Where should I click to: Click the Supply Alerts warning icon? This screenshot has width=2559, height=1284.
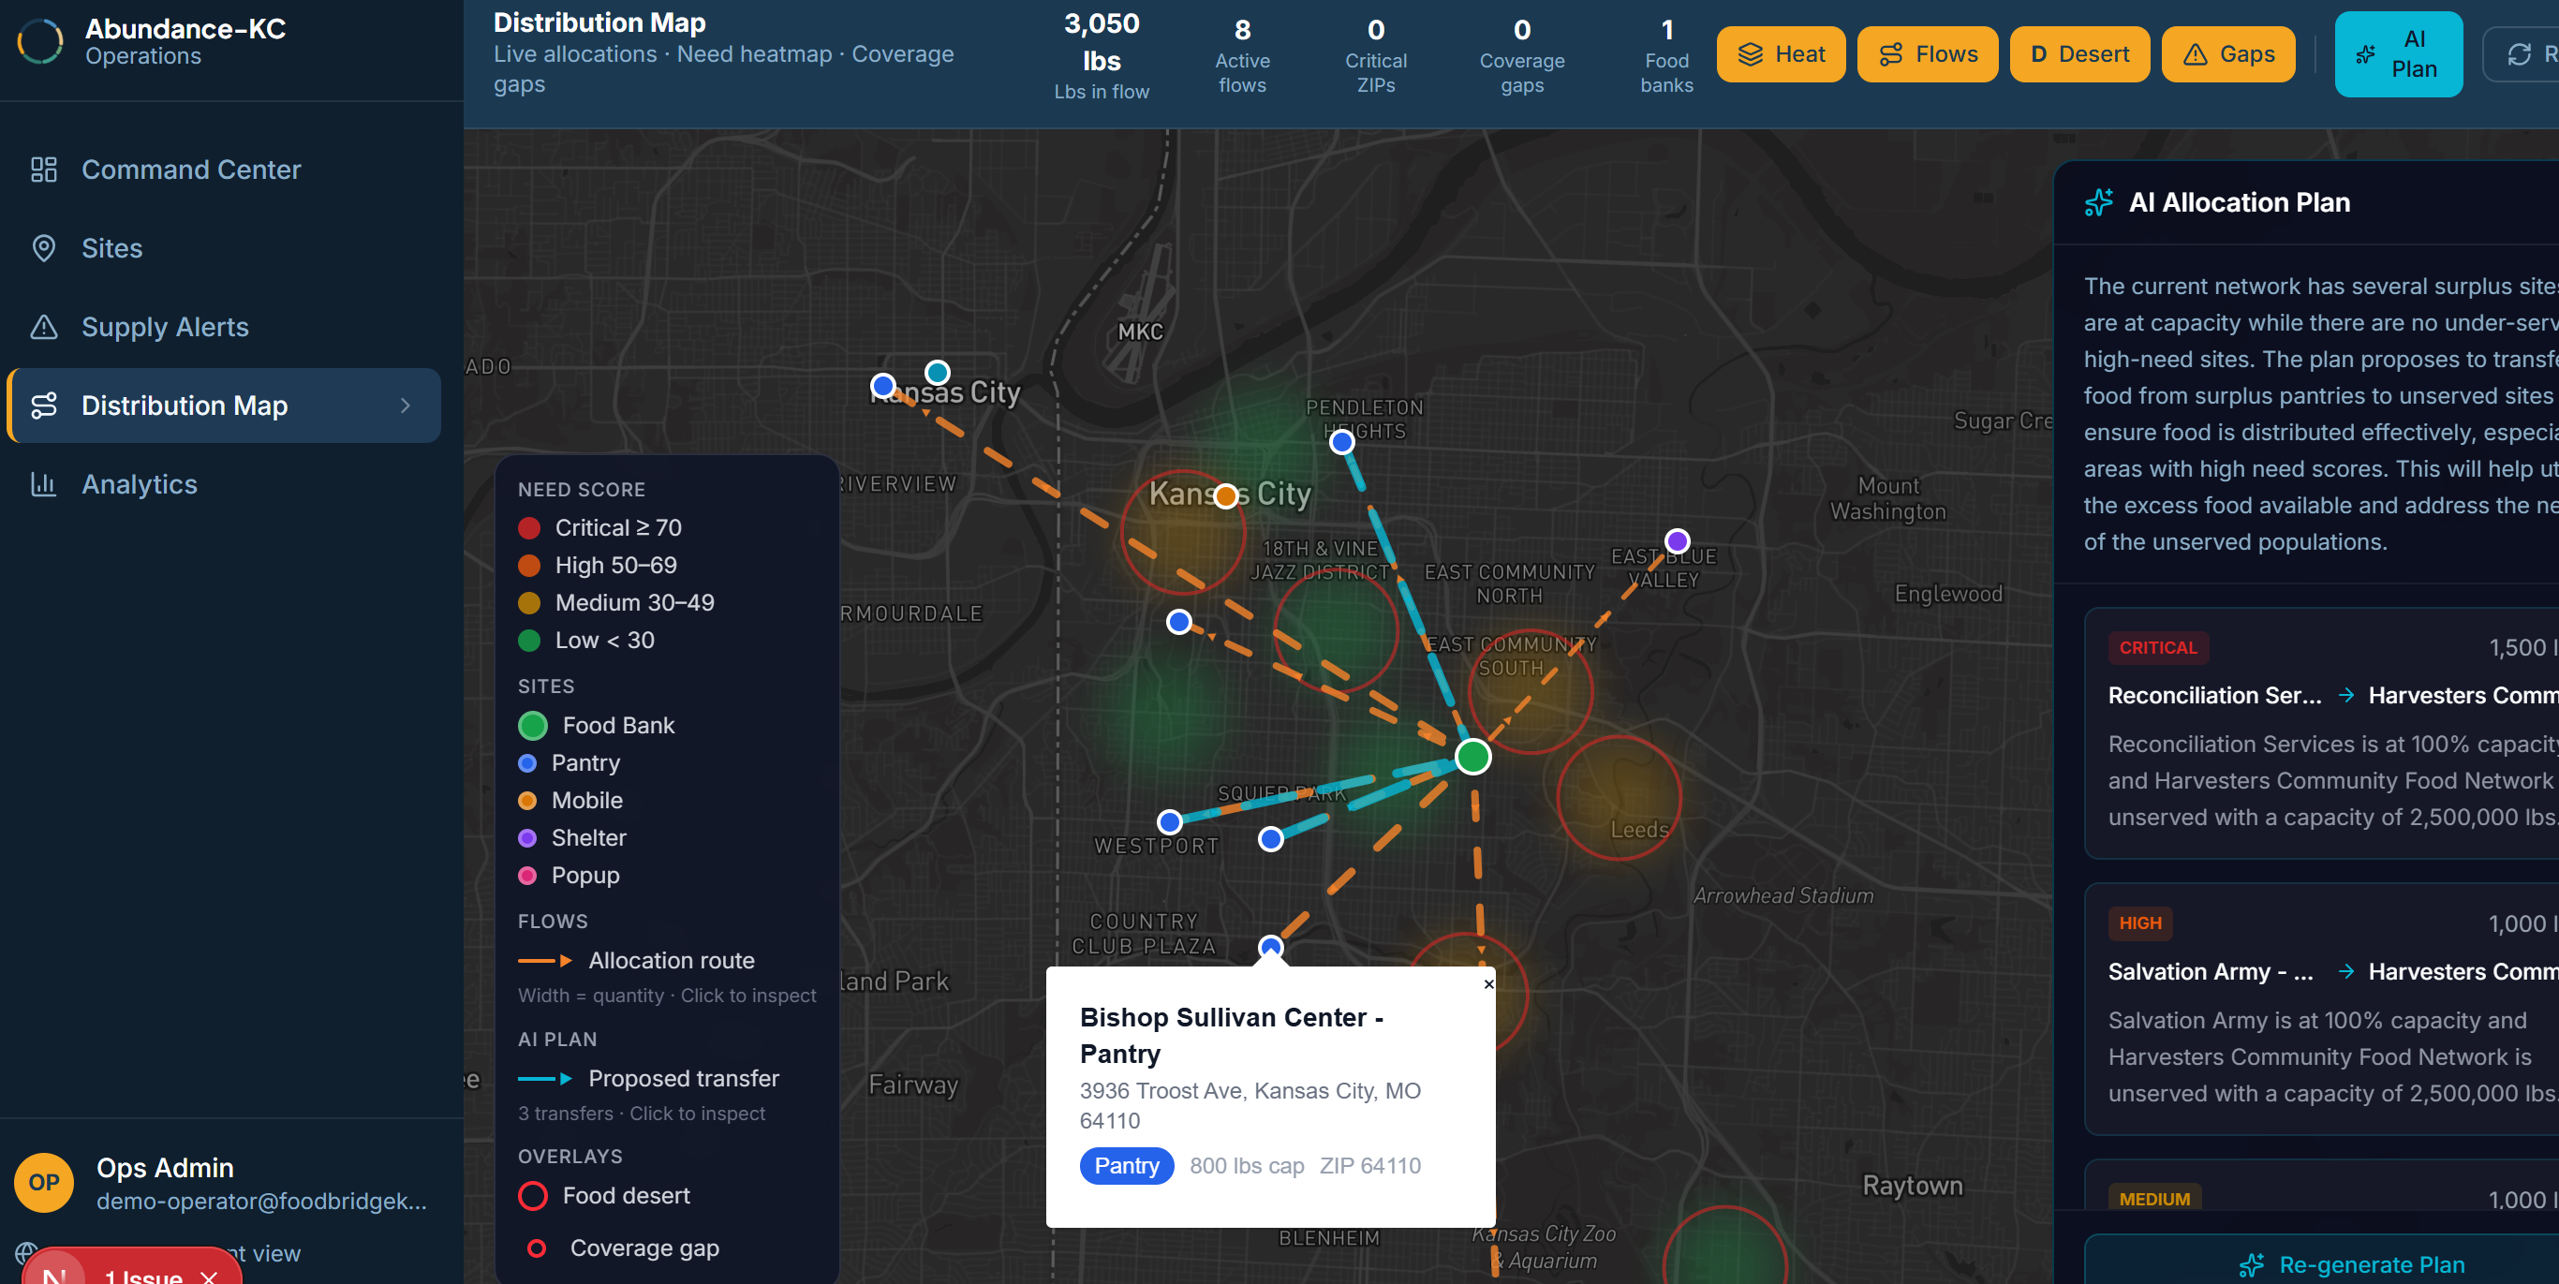(44, 327)
